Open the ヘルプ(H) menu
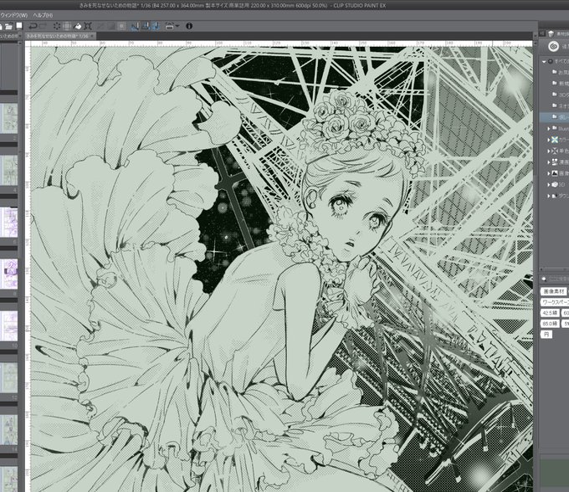 pos(43,15)
